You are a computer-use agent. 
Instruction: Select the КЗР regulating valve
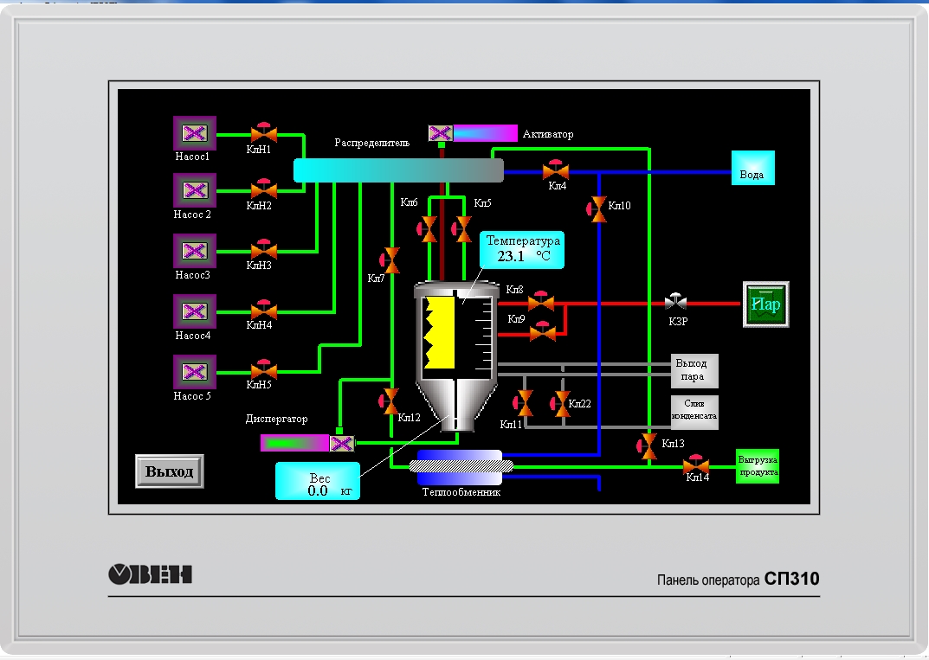[x=674, y=302]
